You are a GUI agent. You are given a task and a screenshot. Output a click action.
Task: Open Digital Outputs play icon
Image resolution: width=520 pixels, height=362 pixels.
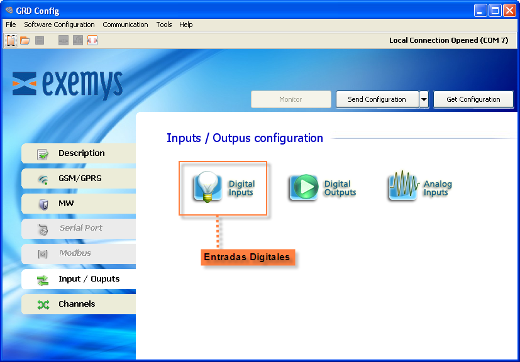pos(303,187)
